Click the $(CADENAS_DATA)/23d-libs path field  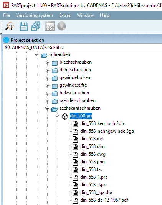[x=83, y=48]
